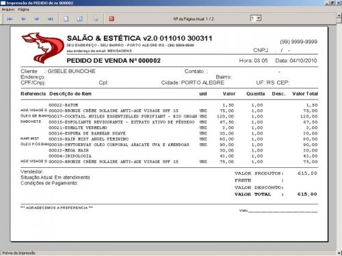Click the item 00013-MEGA HAIR
Screen dimensions: 342x256
click(x=68, y=150)
